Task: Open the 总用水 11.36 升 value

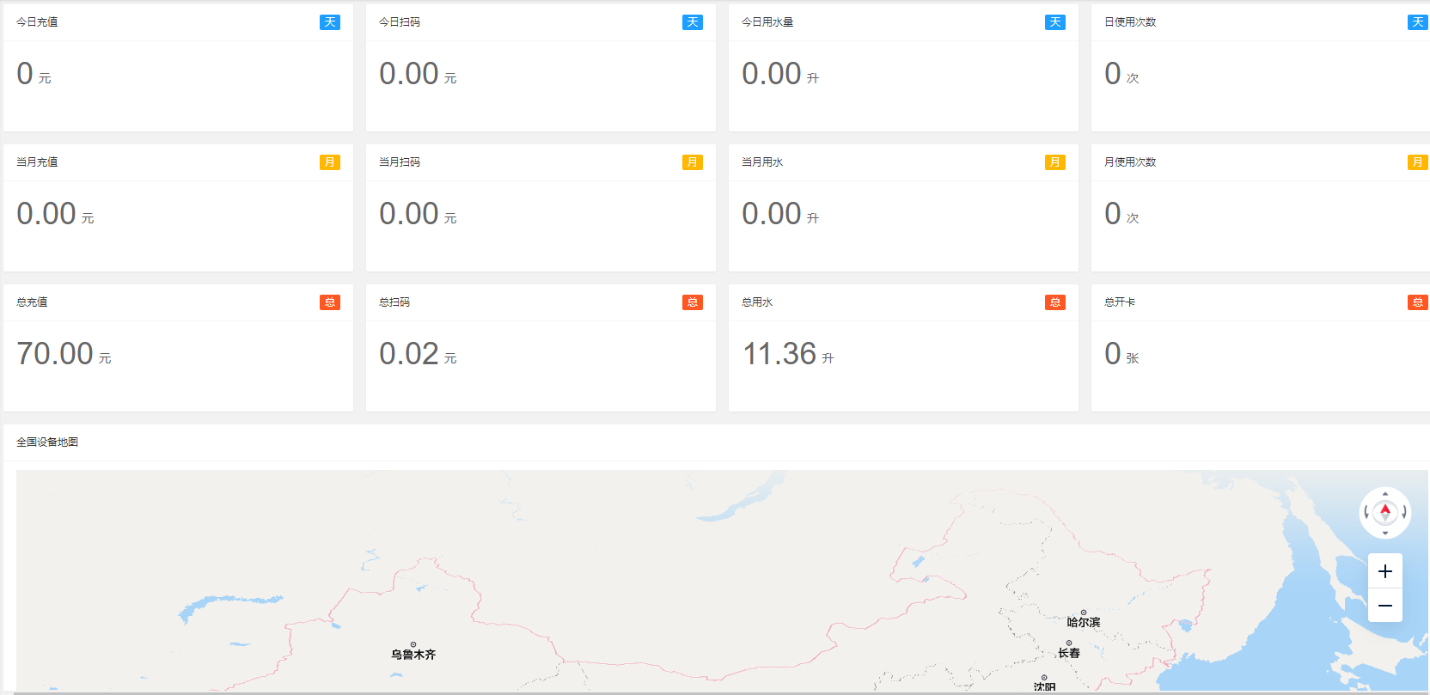Action: point(788,354)
